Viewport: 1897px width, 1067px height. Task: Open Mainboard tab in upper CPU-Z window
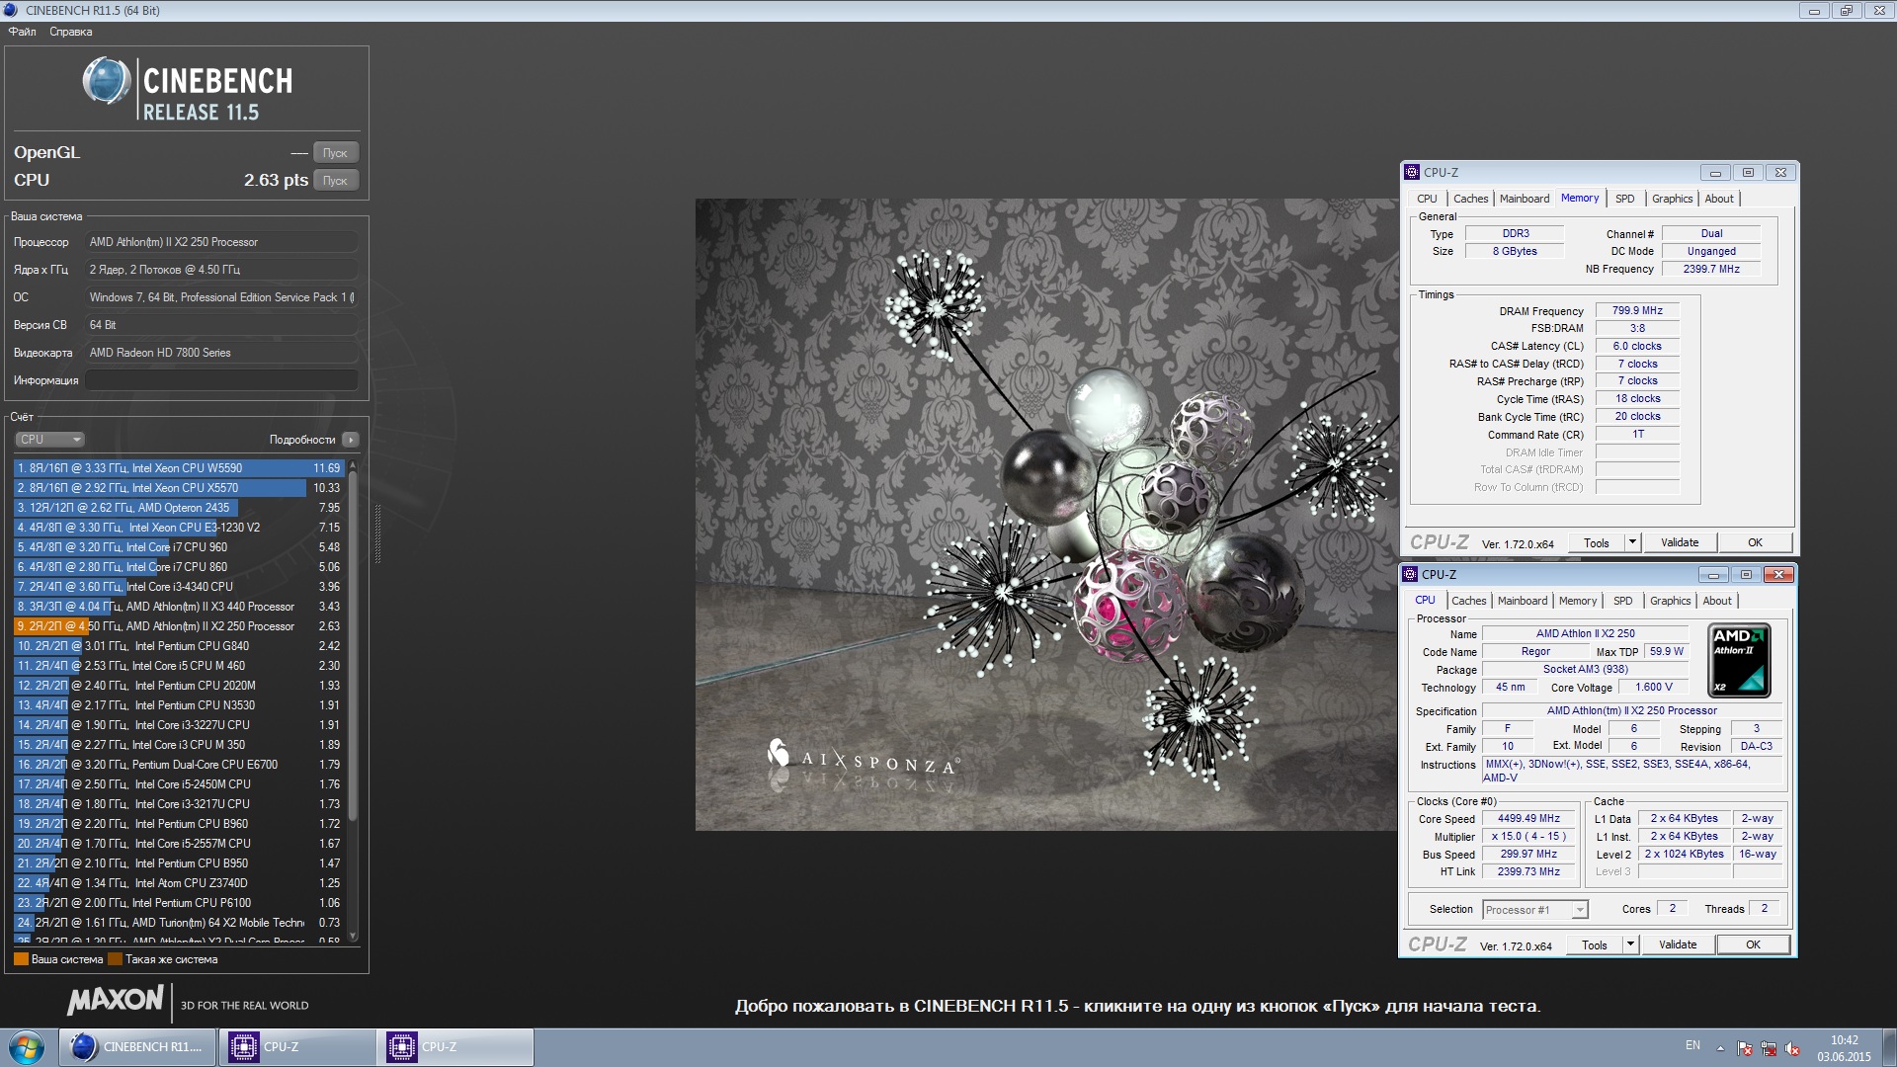[1525, 199]
